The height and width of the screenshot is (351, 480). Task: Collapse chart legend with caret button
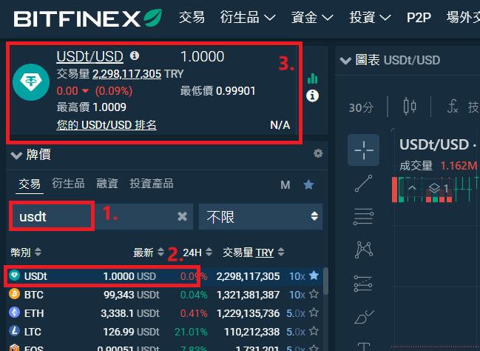click(x=412, y=188)
